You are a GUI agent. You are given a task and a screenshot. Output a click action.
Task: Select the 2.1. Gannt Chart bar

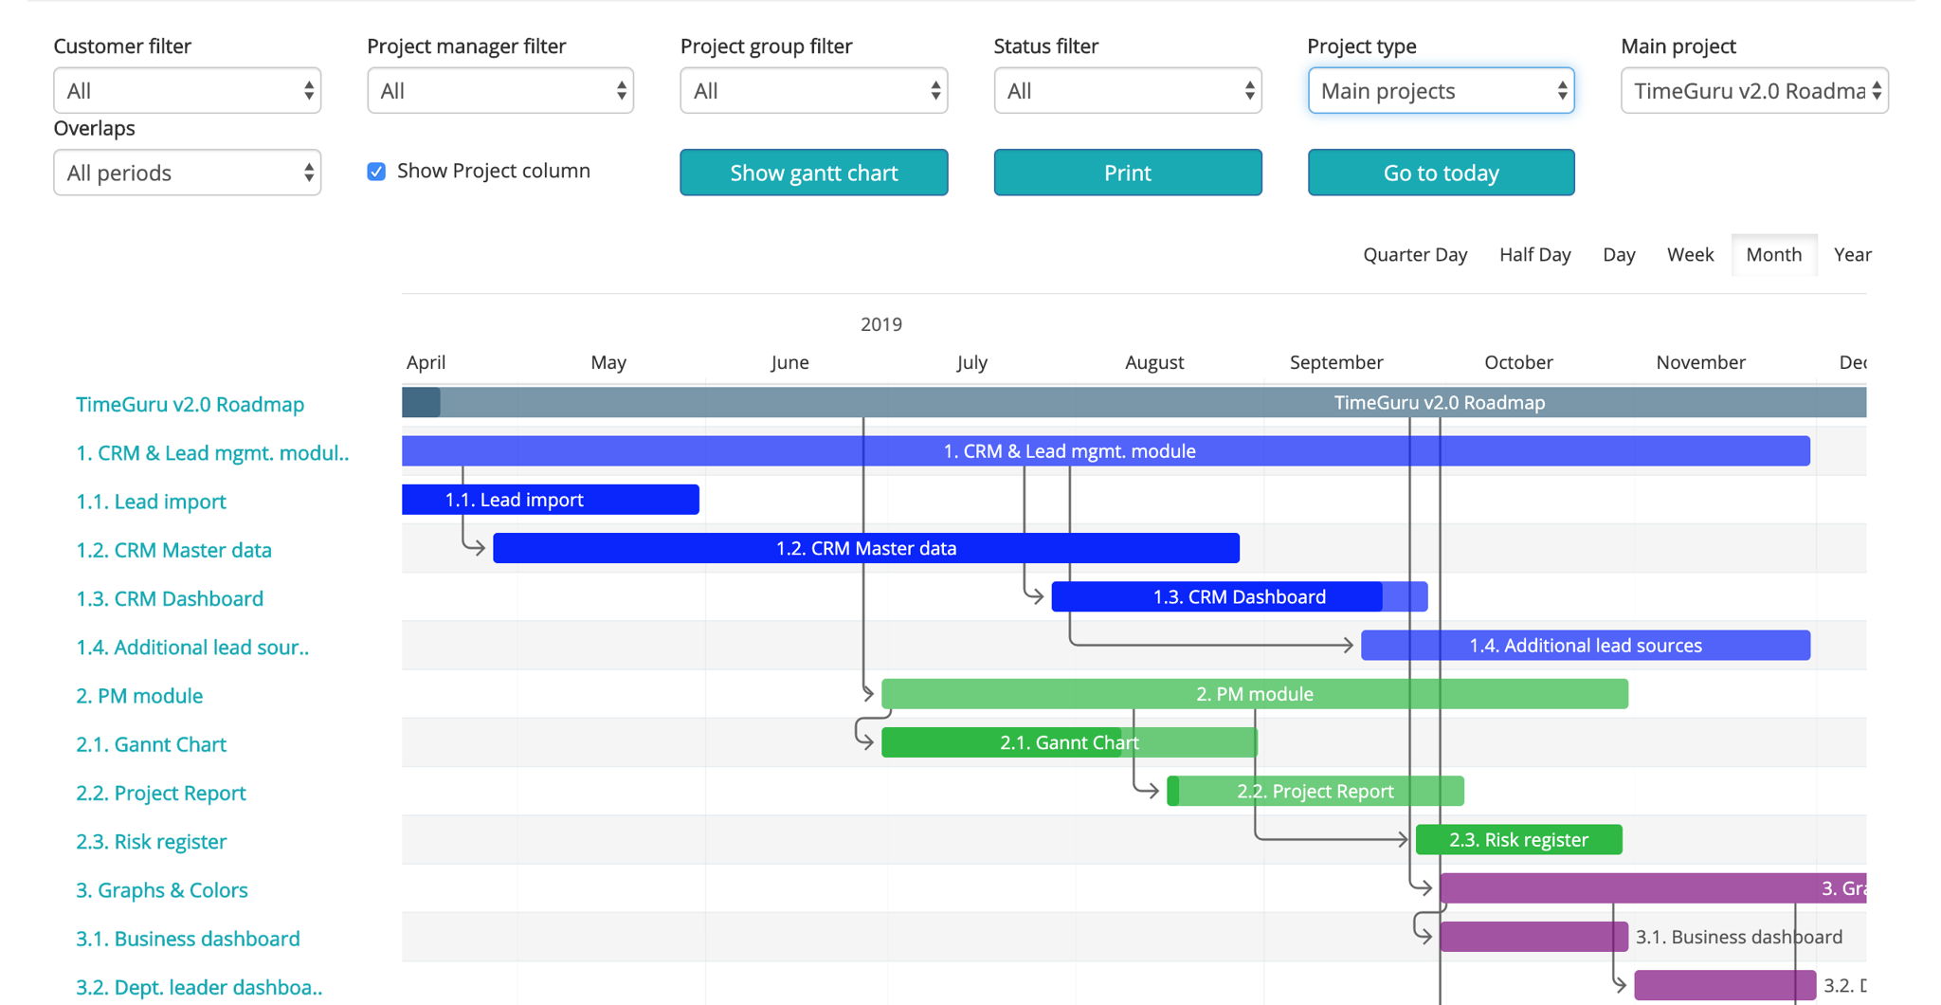click(x=1069, y=742)
